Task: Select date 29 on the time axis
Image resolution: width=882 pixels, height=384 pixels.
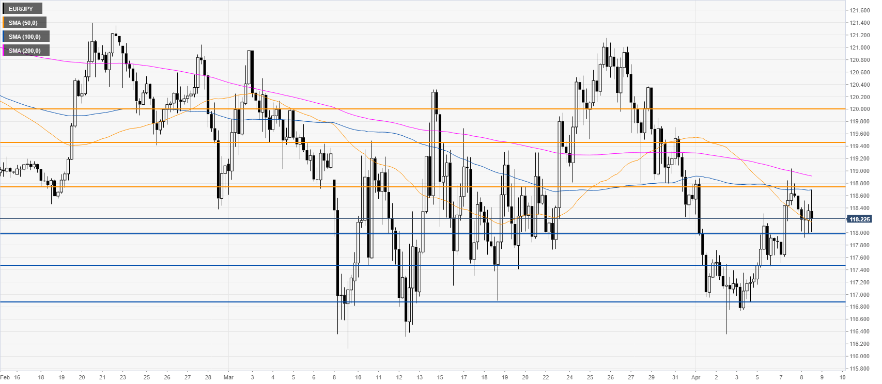Action: pyautogui.click(x=651, y=377)
